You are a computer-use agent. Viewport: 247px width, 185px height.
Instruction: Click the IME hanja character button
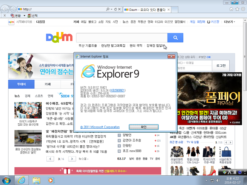coord(235,172)
